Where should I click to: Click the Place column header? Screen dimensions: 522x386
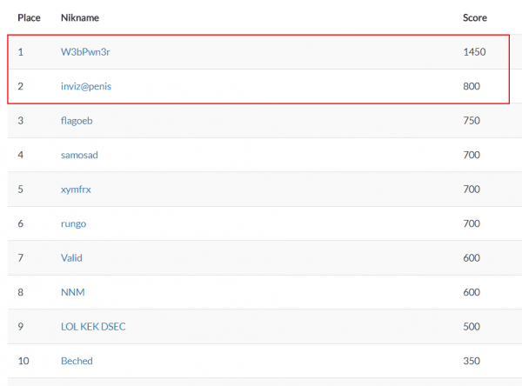pos(29,17)
